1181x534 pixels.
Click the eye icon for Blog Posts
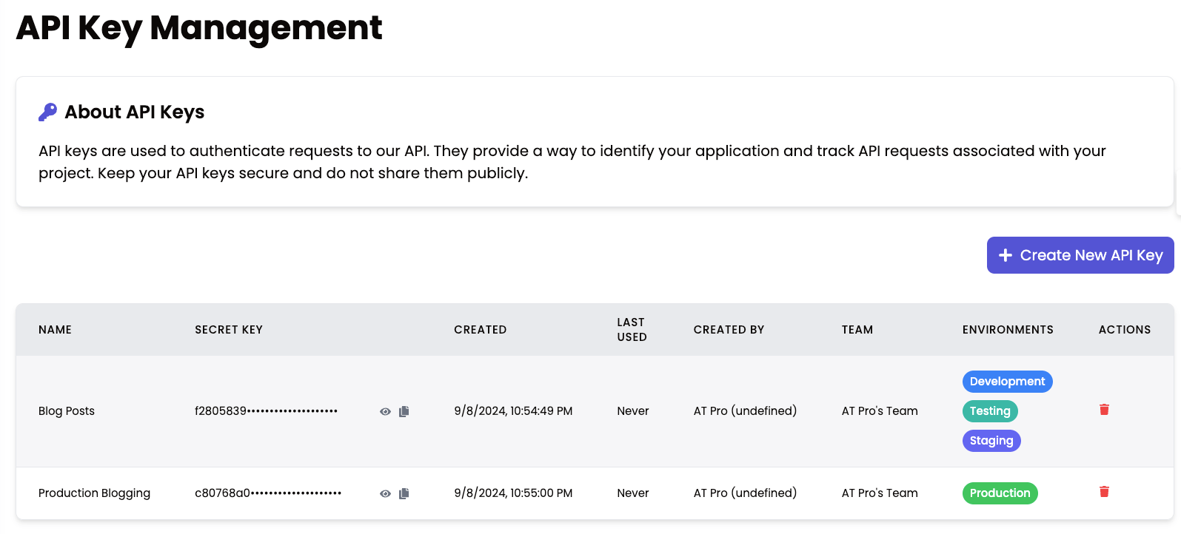(385, 411)
